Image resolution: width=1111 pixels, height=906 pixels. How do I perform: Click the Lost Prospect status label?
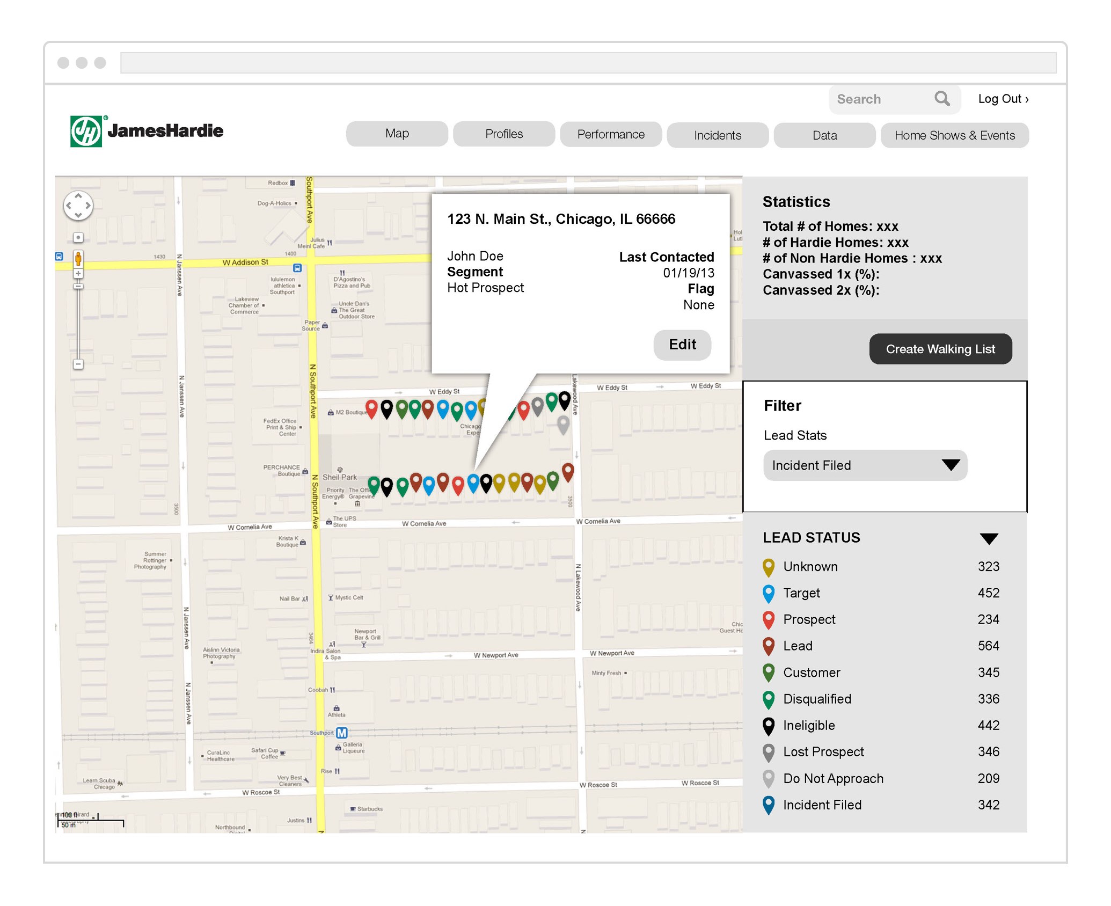(x=823, y=752)
